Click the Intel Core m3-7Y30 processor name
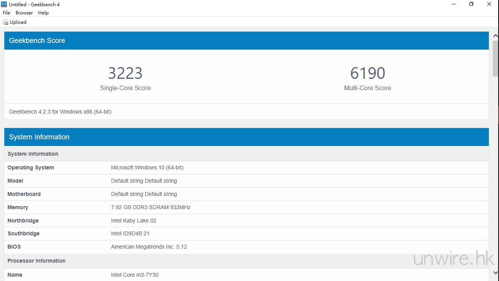Viewport: 499px width, 281px height. pyautogui.click(x=134, y=275)
